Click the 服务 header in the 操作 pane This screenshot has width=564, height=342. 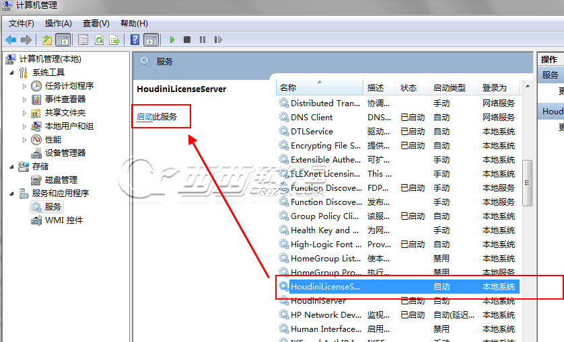coord(551,75)
